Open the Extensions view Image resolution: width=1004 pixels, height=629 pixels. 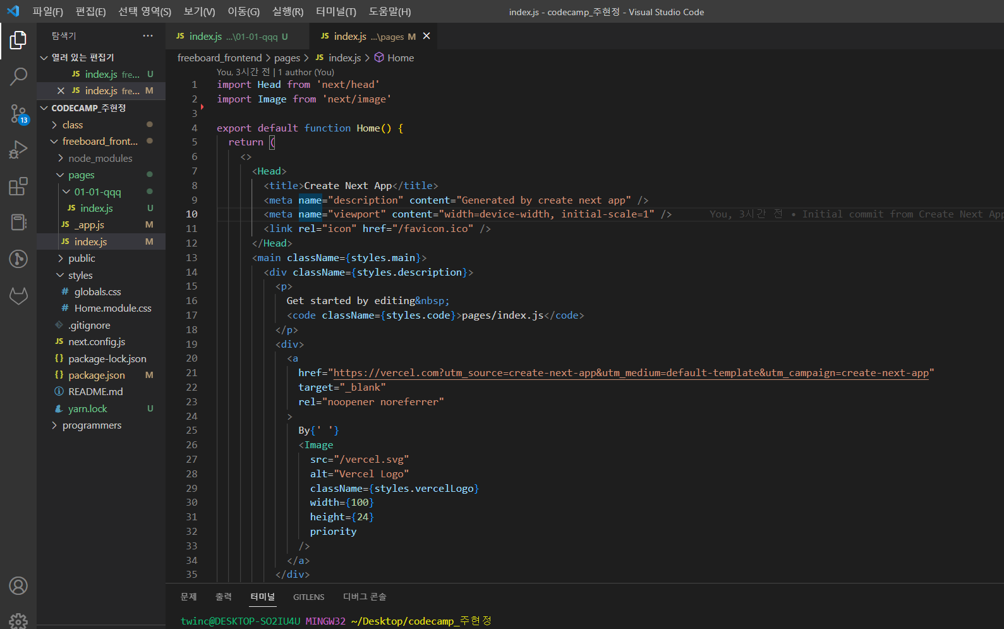[18, 186]
